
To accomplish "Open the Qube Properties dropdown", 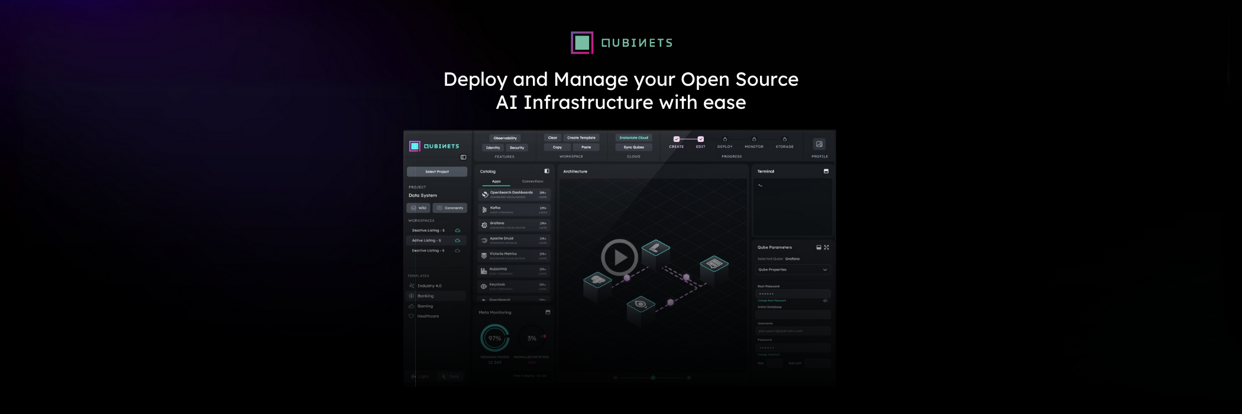I will pyautogui.click(x=793, y=270).
